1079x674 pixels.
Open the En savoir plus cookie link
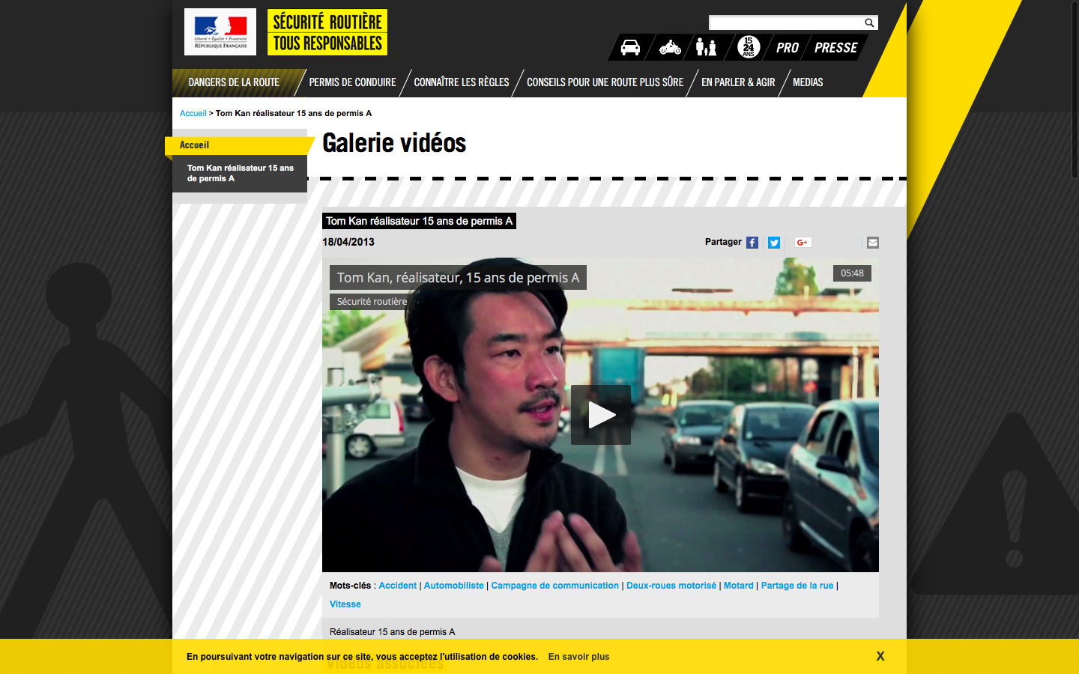pyautogui.click(x=578, y=657)
